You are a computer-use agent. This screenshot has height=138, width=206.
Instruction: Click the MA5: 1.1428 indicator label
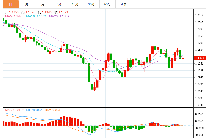14,16
